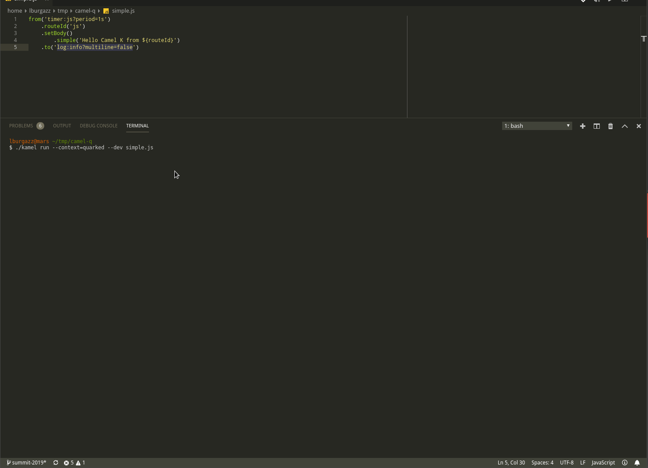
Task: Run the debug/launch icon in the top toolbar
Action: pos(610,1)
